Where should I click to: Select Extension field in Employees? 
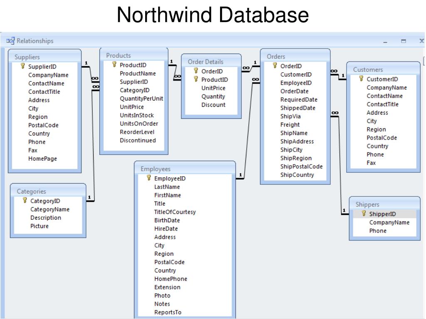[x=167, y=287]
